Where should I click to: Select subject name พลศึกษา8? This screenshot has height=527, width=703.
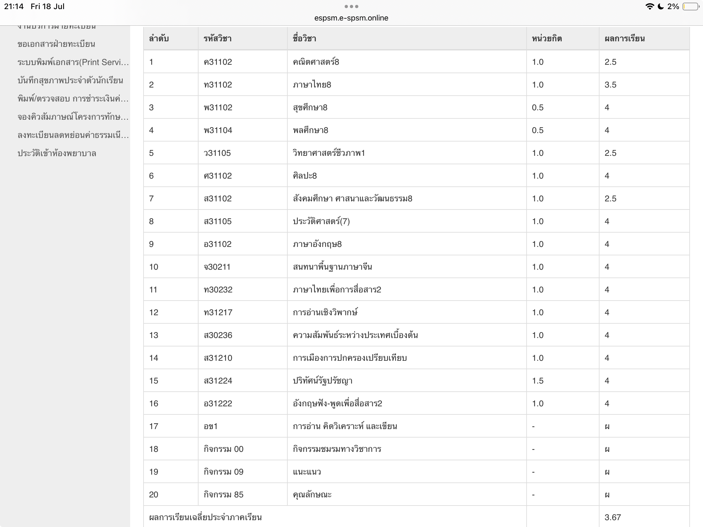coord(310,130)
